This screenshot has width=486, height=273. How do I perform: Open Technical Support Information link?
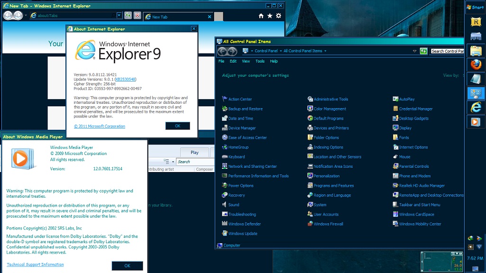point(36,264)
